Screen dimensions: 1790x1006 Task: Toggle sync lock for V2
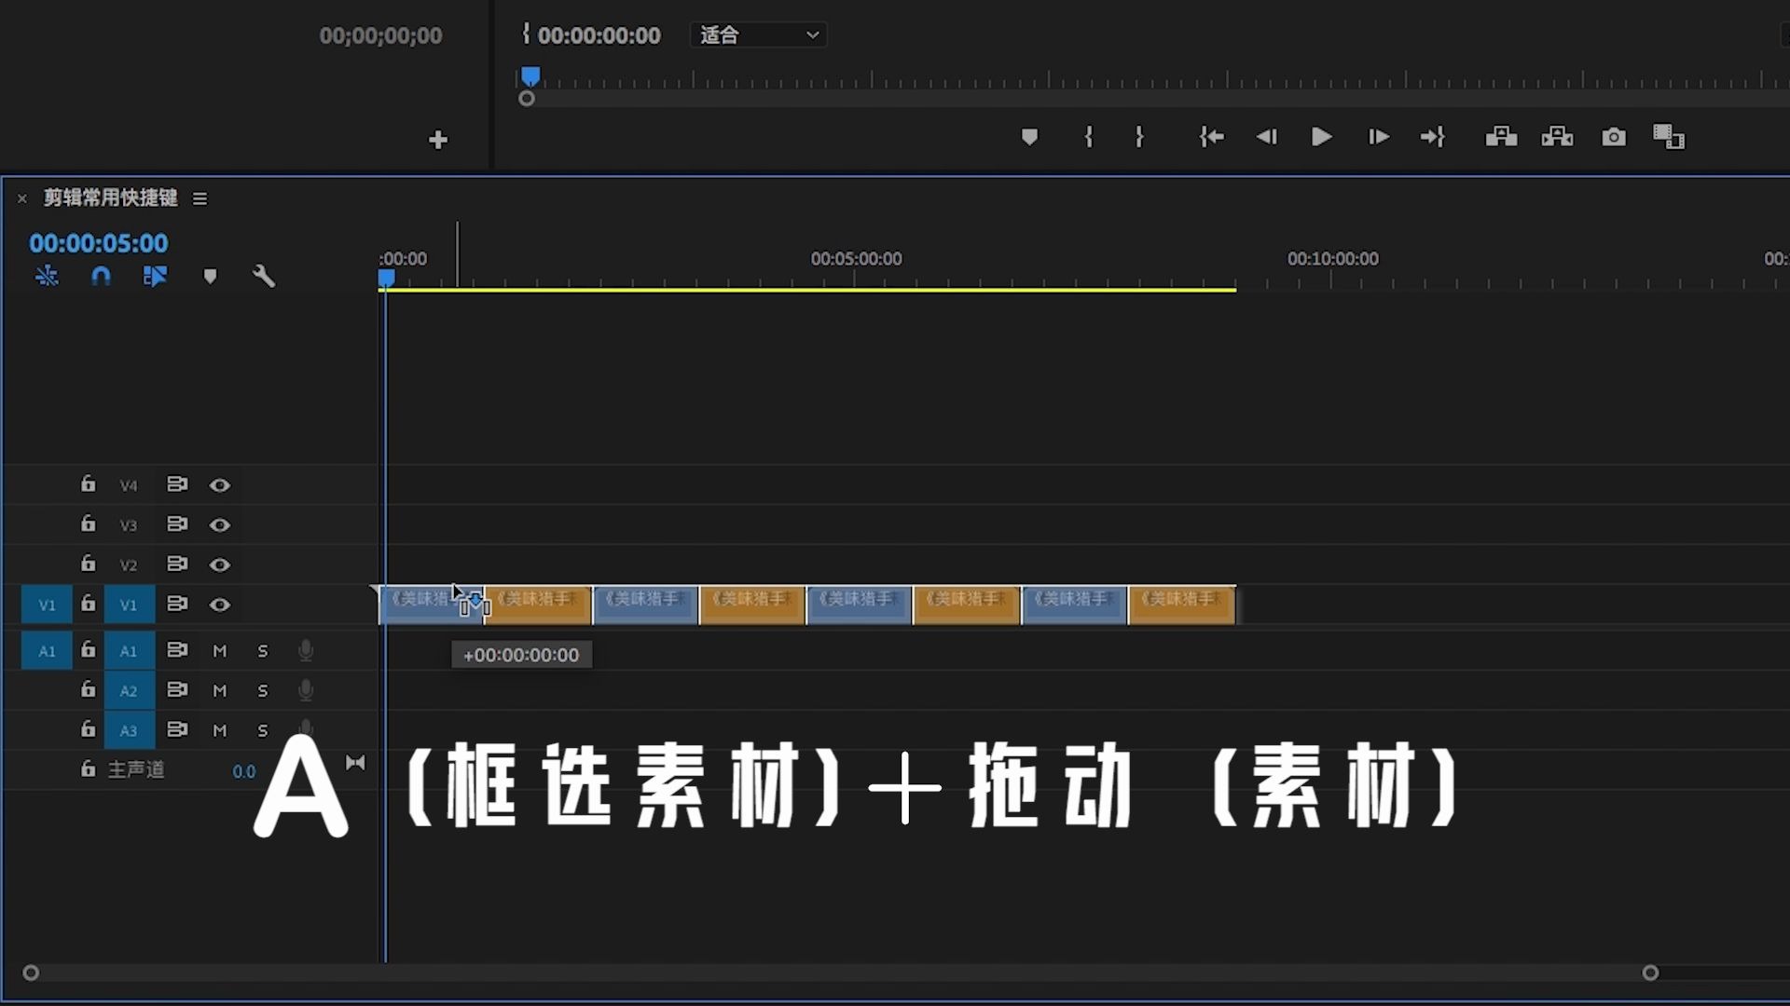click(x=177, y=564)
